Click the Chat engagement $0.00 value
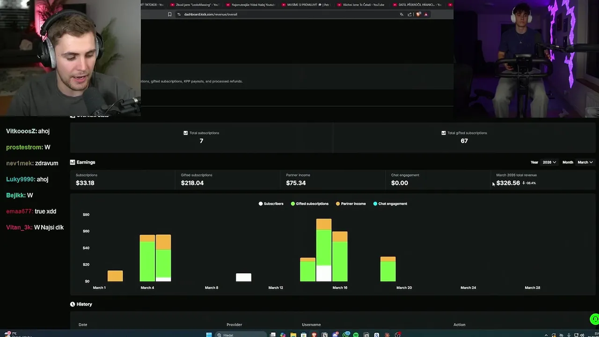Viewport: 599px width, 337px height. [400, 183]
